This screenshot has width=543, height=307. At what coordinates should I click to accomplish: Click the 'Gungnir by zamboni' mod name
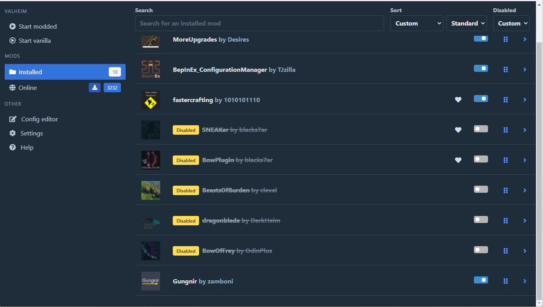coord(203,281)
